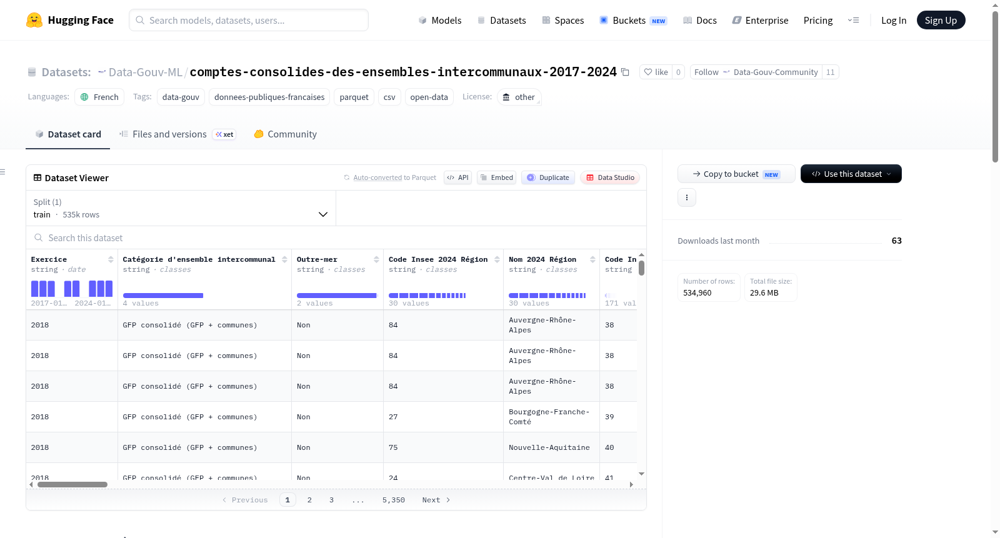Switch to Files and versions tab

pyautogui.click(x=177, y=134)
